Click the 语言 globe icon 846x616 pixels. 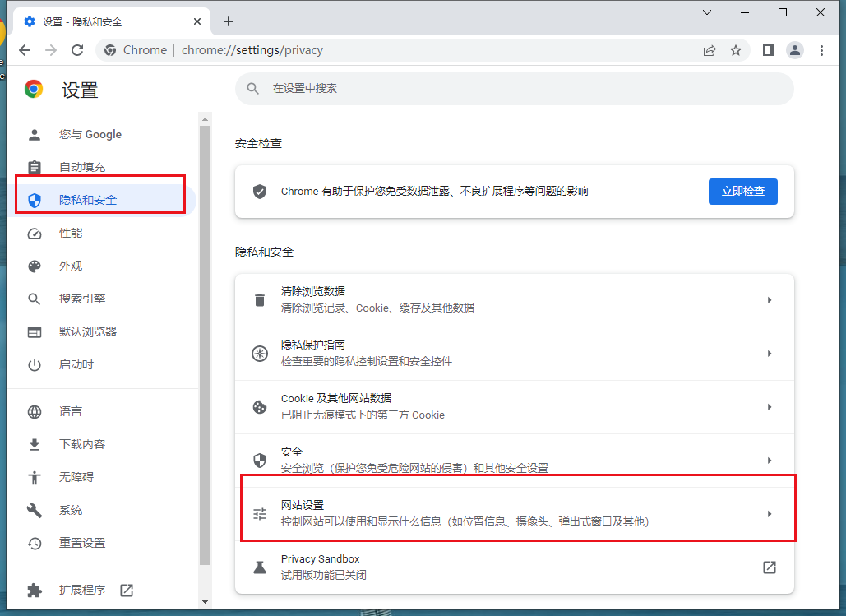coord(35,412)
